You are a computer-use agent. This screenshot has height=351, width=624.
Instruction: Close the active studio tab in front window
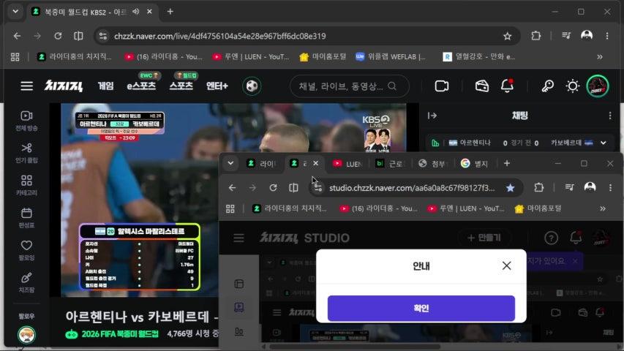[x=315, y=163]
